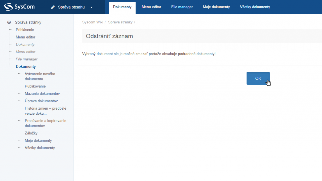The height and width of the screenshot is (181, 322).
Task: Go to Moje dokumenty in top navigation
Action: (x=216, y=7)
